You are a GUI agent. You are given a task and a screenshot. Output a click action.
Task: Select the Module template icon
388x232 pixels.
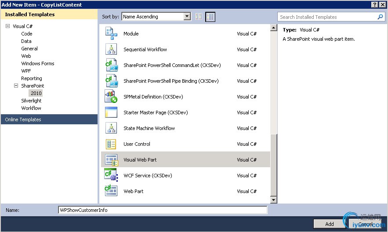111,34
